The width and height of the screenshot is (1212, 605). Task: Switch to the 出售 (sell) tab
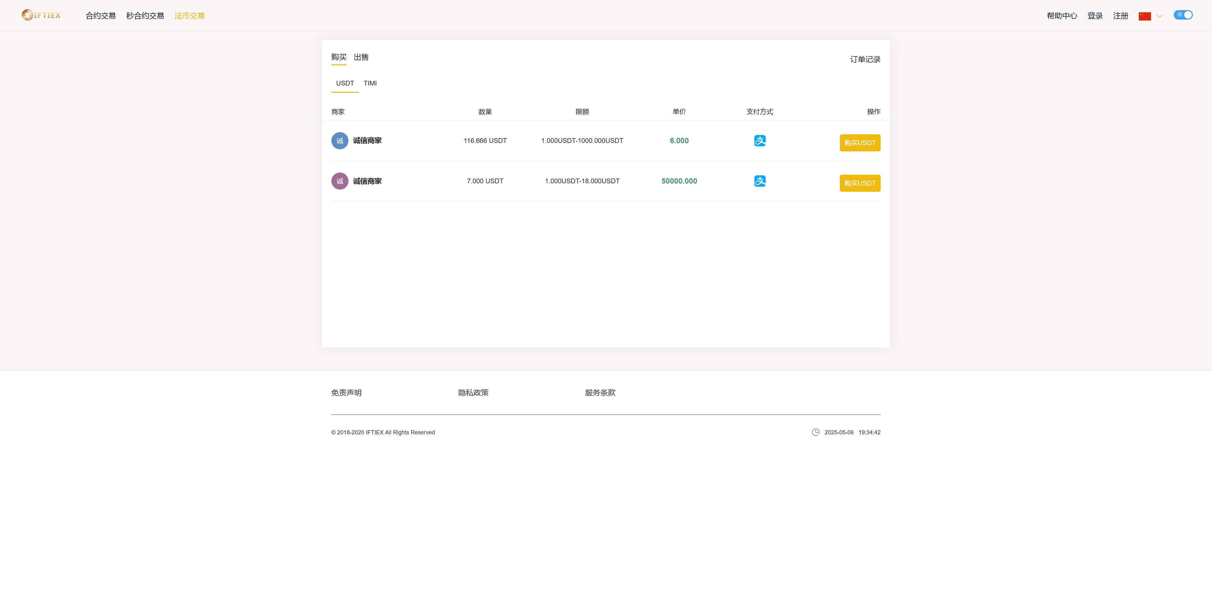click(361, 57)
